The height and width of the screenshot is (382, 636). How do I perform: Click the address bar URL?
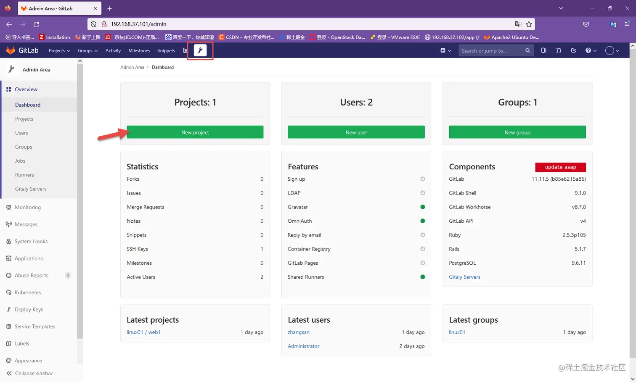pos(139,24)
